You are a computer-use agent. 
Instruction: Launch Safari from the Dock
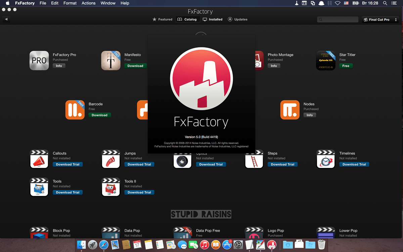click(103, 245)
